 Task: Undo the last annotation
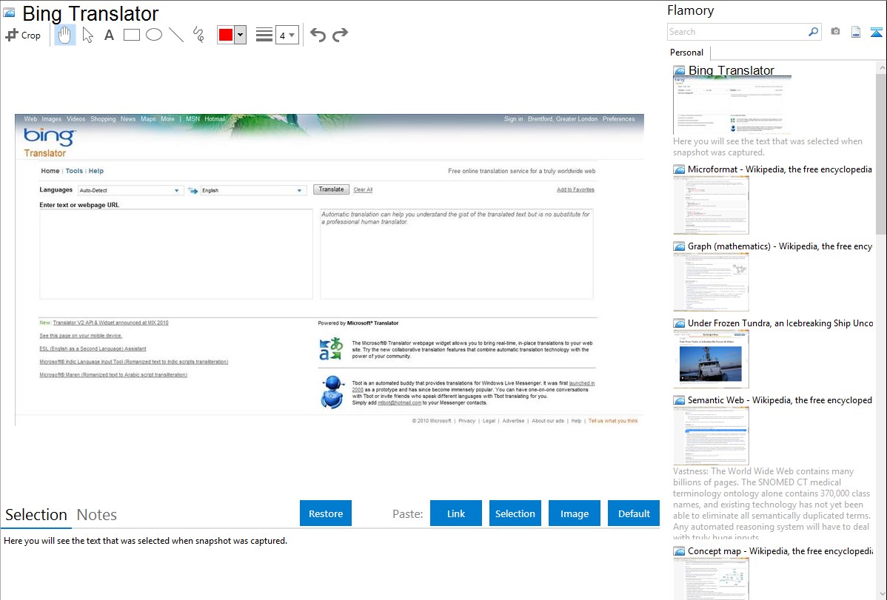point(318,35)
